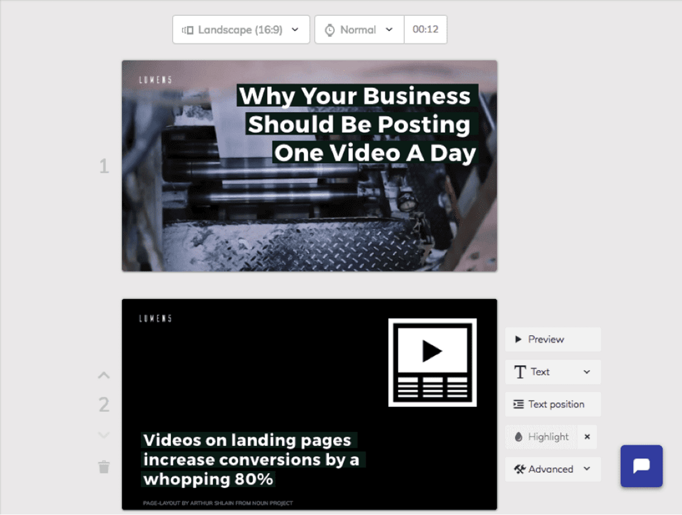682x515 pixels.
Task: Preview the scene
Action: click(x=552, y=339)
